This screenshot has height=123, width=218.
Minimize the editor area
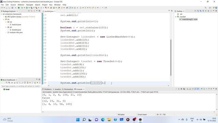(x=169, y=11)
